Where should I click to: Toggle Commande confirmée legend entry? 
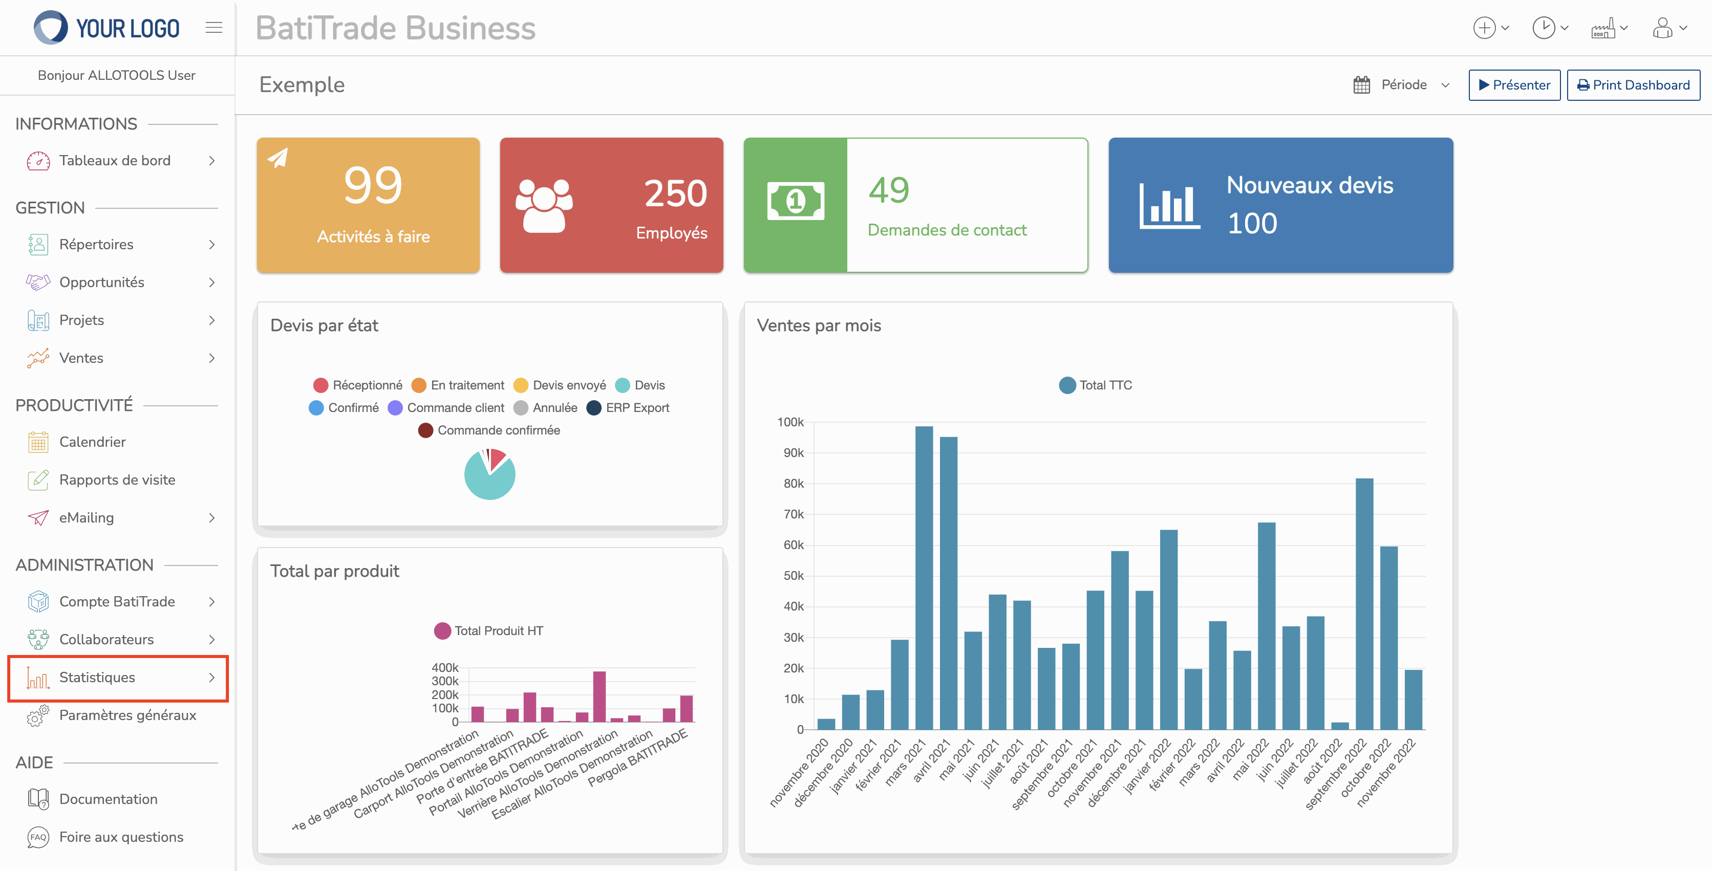(x=488, y=430)
